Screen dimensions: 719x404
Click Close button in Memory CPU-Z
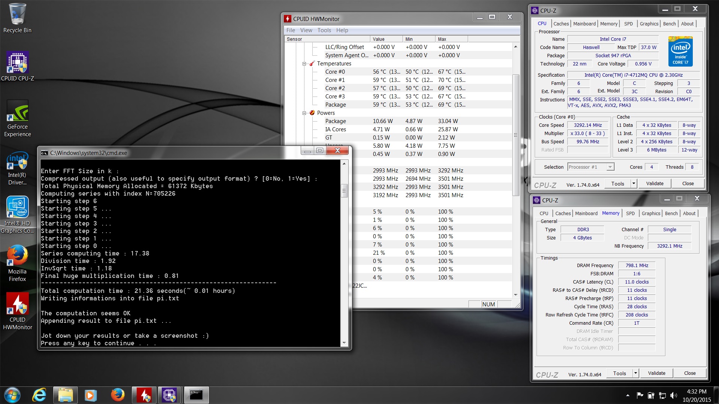click(690, 373)
